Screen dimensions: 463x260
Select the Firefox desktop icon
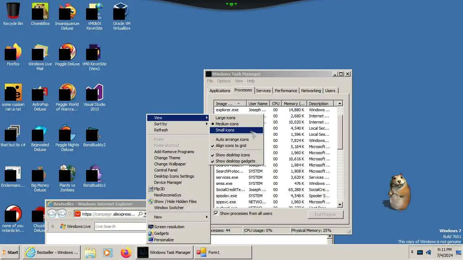coord(13,55)
